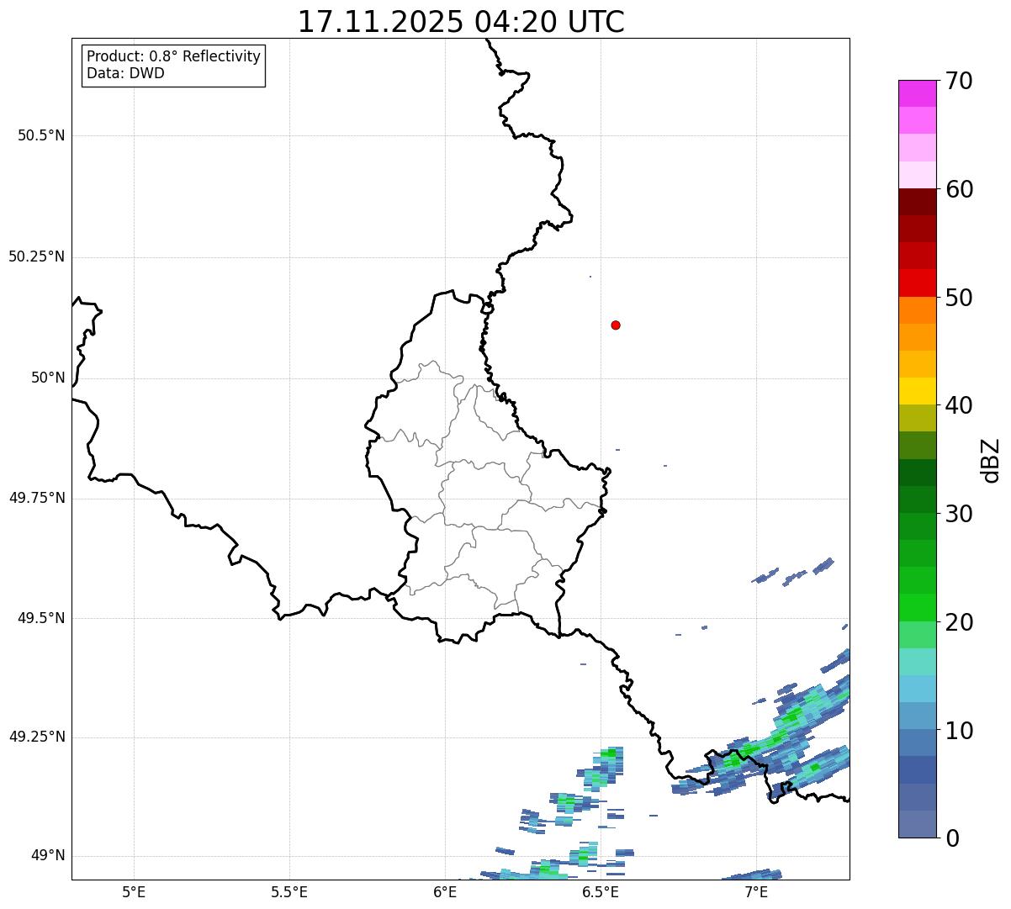Click the dBZ colorbar axis label

pos(991,460)
